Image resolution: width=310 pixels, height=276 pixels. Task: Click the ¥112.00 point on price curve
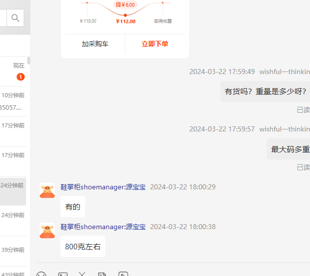tap(125, 15)
